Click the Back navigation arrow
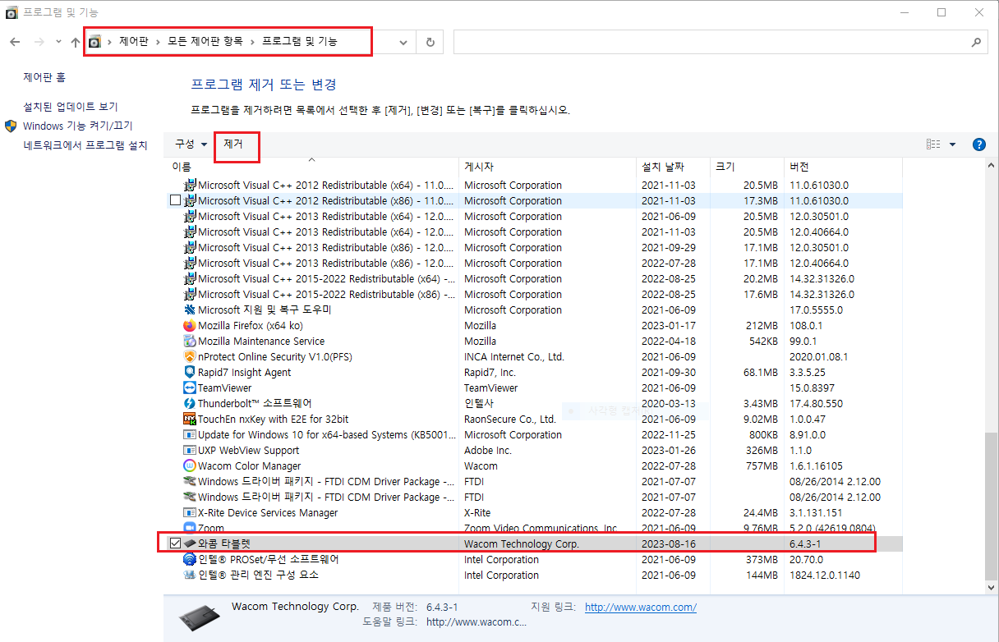Viewport: 999px width, 642px height. [15, 42]
